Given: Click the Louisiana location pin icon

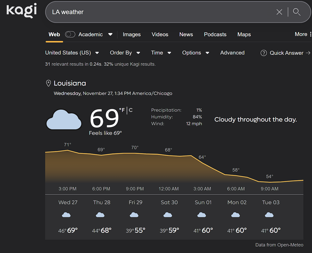Looking at the screenshot, I should (x=48, y=83).
